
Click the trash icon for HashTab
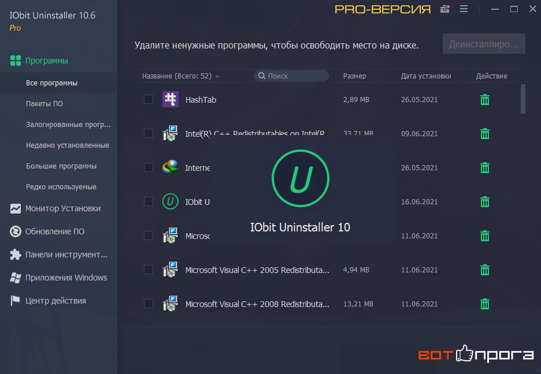click(x=485, y=99)
